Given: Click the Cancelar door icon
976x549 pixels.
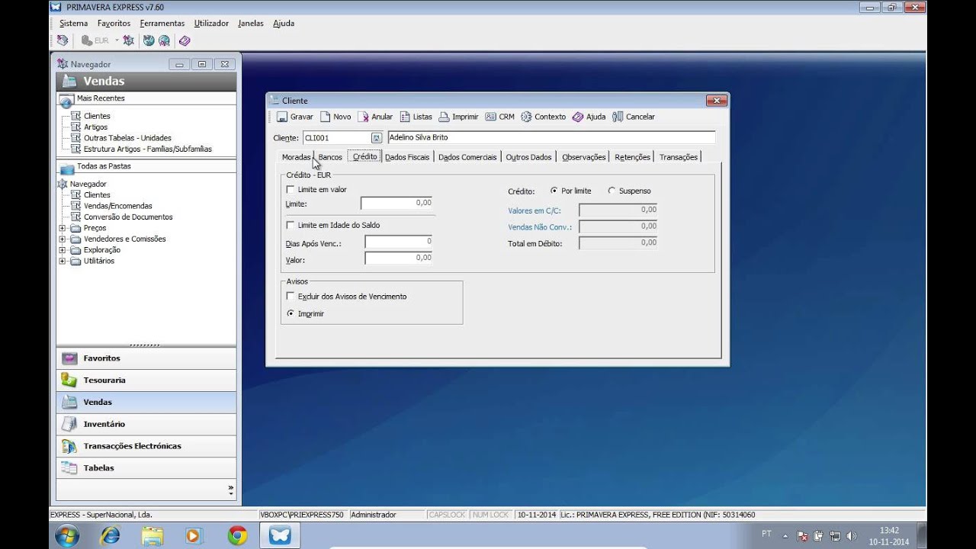Looking at the screenshot, I should [x=618, y=117].
